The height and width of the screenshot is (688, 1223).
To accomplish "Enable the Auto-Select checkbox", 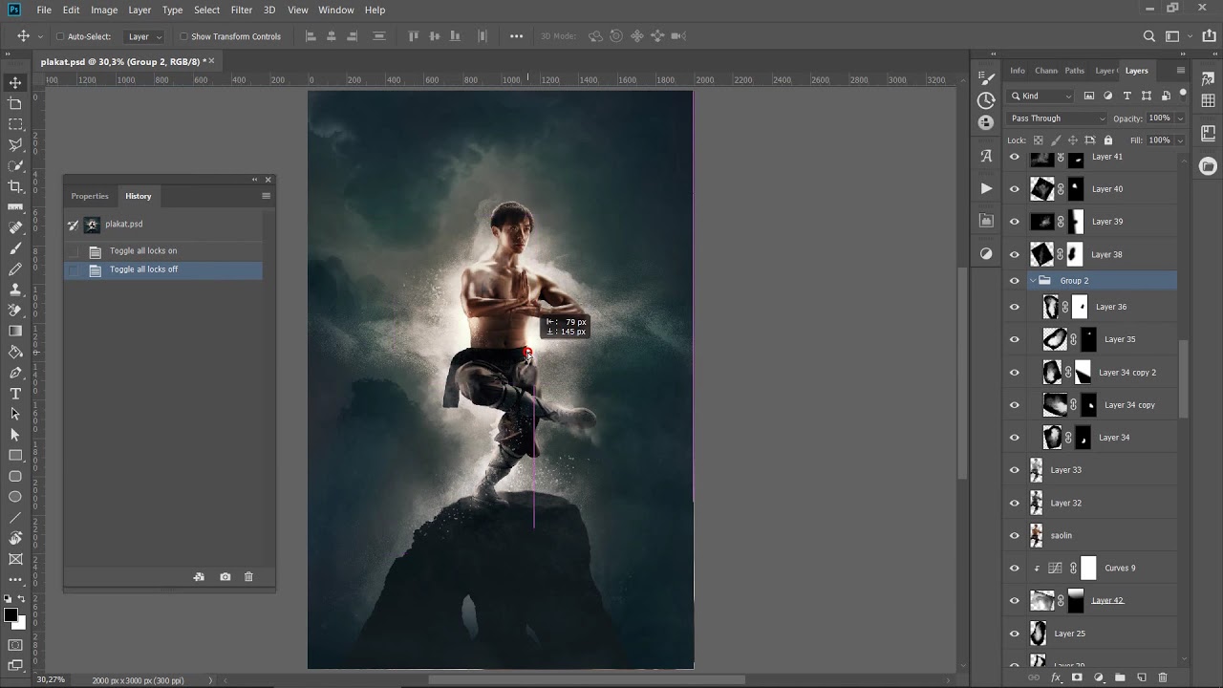I will click(x=59, y=36).
